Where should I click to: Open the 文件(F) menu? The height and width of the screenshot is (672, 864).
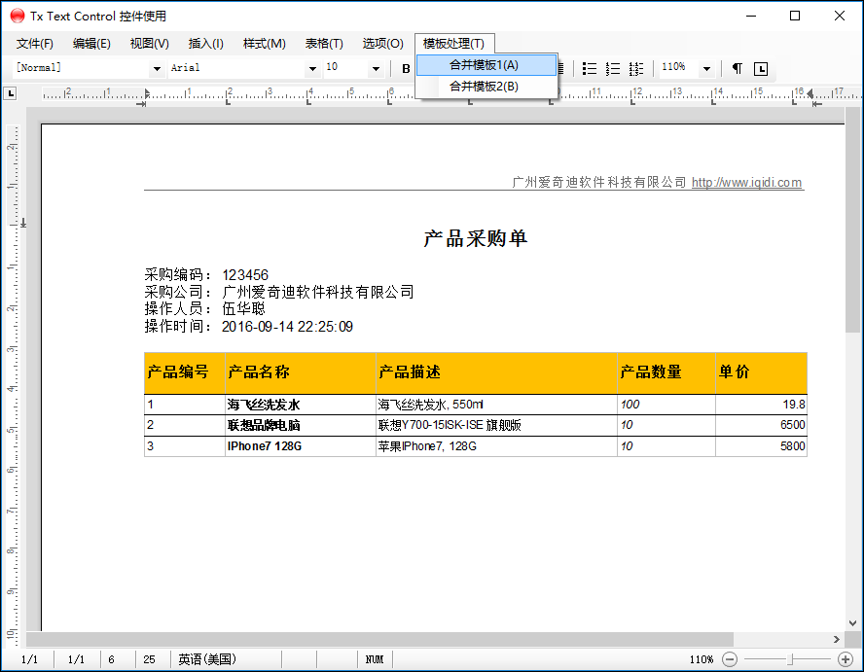[x=34, y=44]
